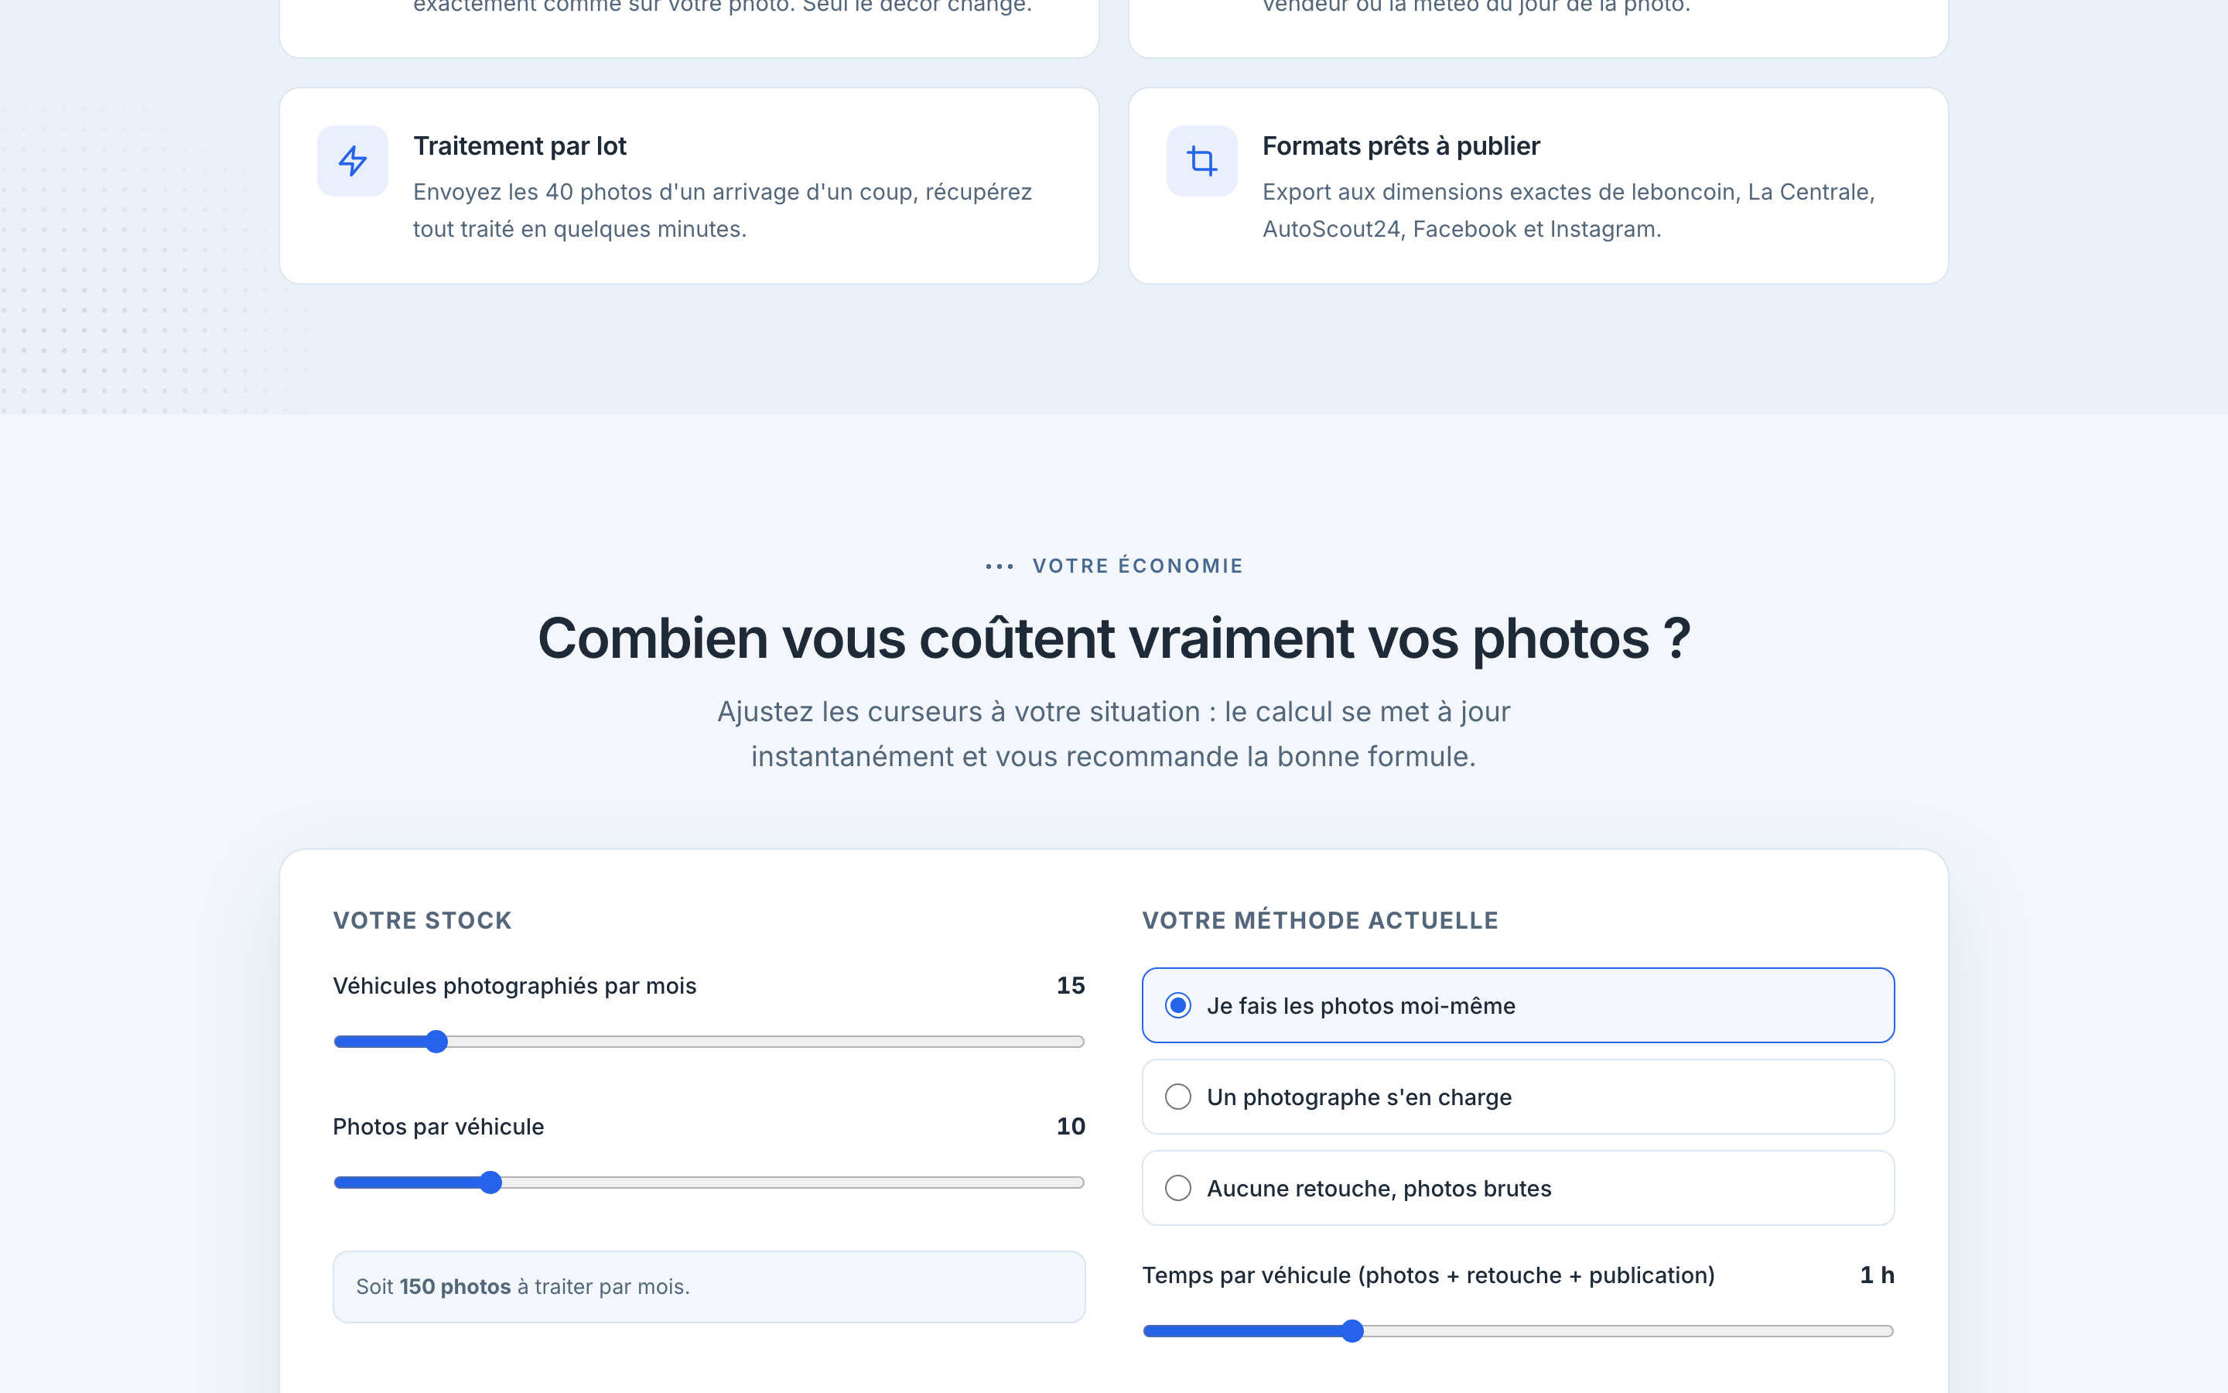Click the "VOTRE STOCK" section label
Viewport: 2228px width, 1393px height.
click(422, 920)
